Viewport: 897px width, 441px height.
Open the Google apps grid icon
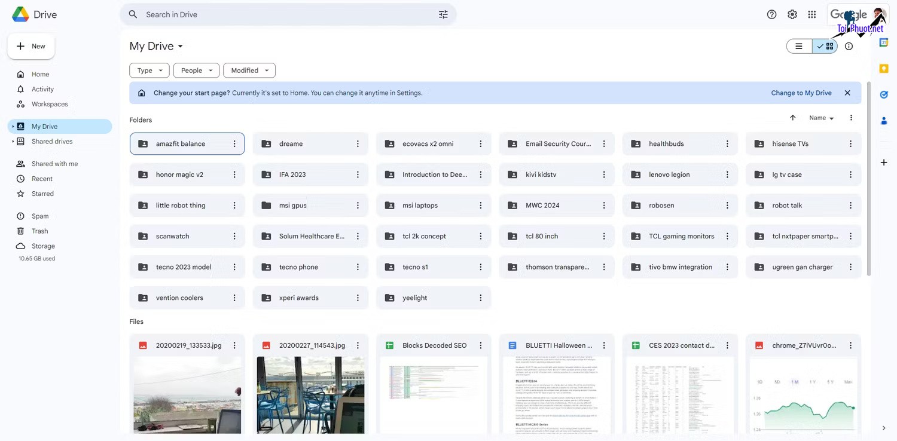pos(811,14)
